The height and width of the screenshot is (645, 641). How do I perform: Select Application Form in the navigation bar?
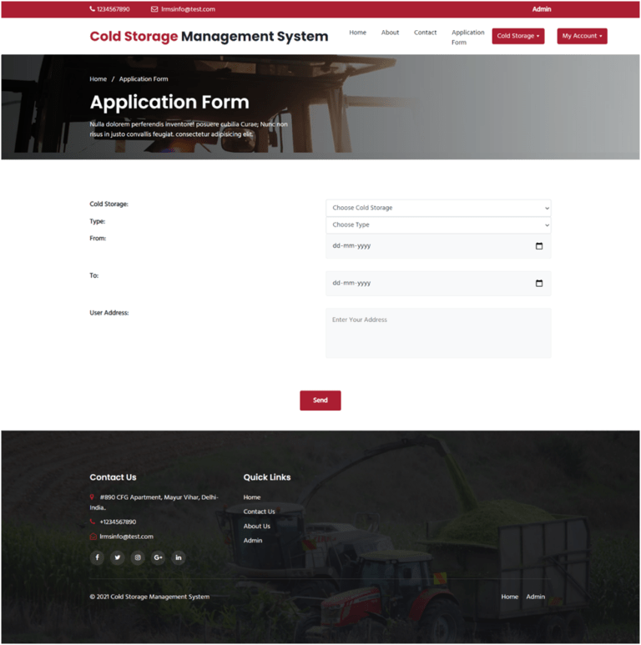467,38
